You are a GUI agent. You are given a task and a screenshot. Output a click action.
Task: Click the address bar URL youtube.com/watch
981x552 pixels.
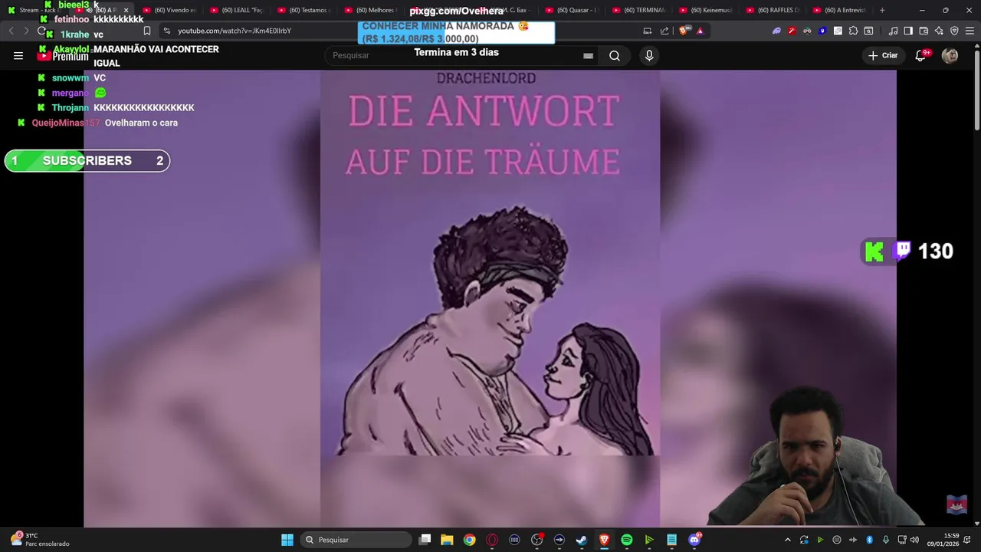tap(235, 31)
